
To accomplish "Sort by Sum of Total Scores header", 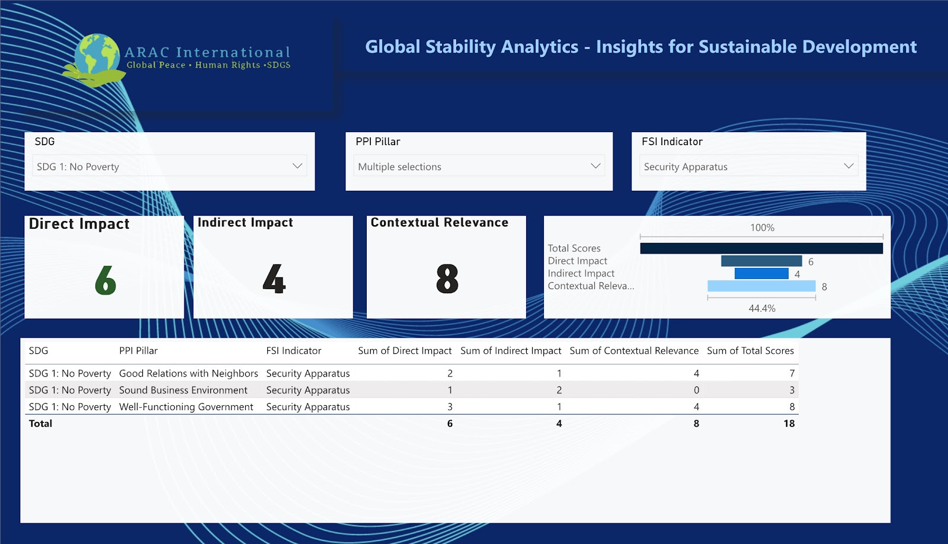I will 750,351.
